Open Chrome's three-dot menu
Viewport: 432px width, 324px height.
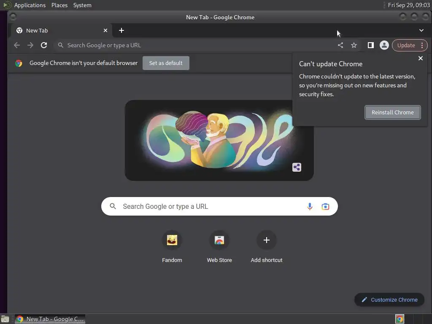[422, 45]
